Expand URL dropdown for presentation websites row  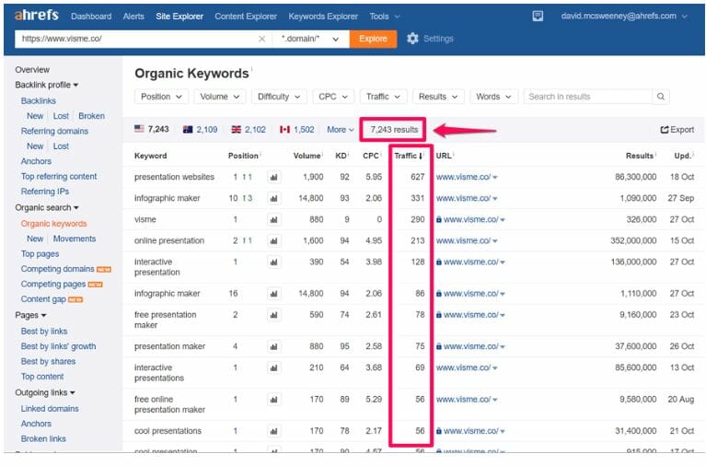tap(495, 178)
